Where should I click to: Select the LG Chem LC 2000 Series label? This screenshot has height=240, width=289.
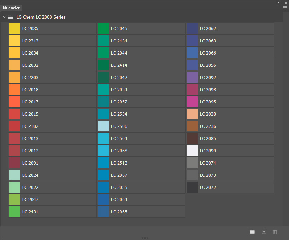pos(41,17)
